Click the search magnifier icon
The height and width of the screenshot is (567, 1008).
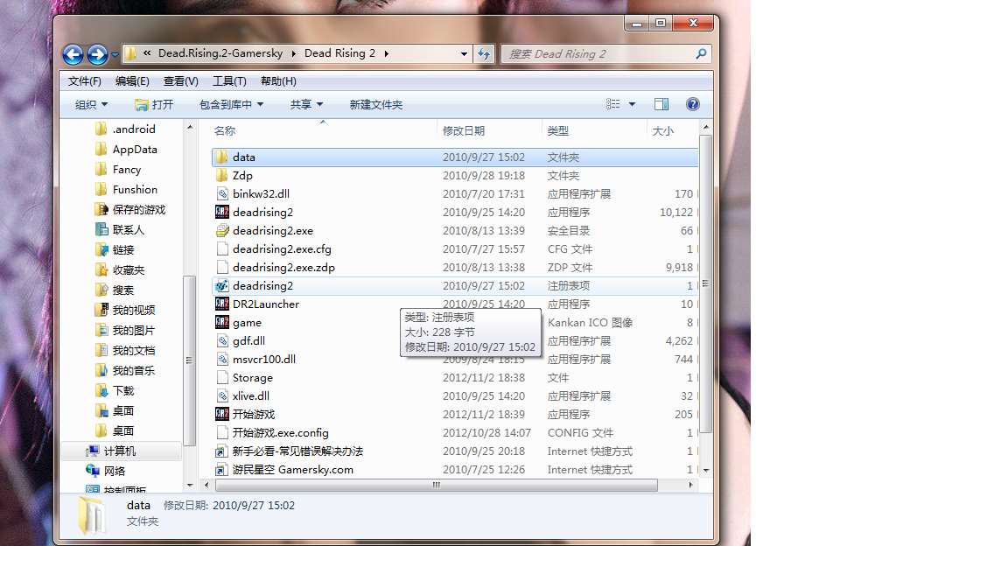pyautogui.click(x=701, y=54)
